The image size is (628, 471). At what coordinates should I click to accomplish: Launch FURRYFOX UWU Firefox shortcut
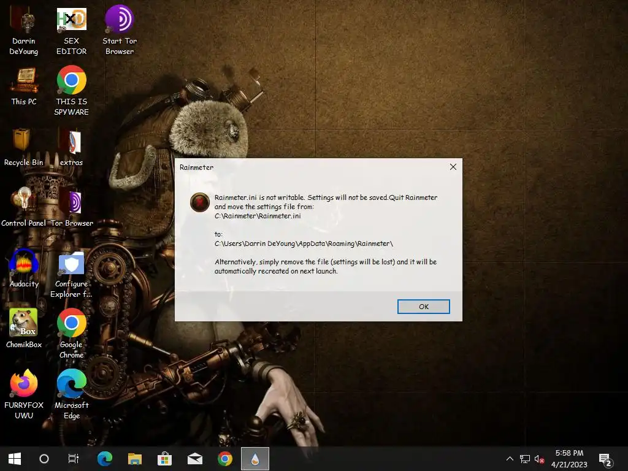(x=24, y=394)
